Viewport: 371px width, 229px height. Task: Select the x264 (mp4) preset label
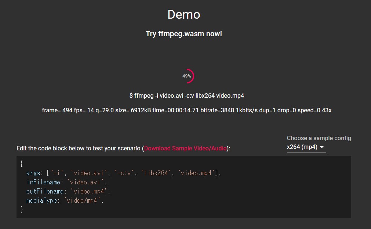pos(301,147)
